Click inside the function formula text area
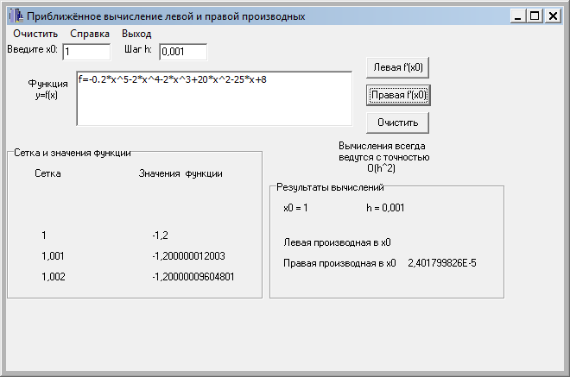This screenshot has width=570, height=377. click(x=214, y=98)
